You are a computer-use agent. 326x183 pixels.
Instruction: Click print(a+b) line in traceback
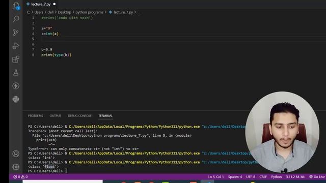[x=46, y=140]
